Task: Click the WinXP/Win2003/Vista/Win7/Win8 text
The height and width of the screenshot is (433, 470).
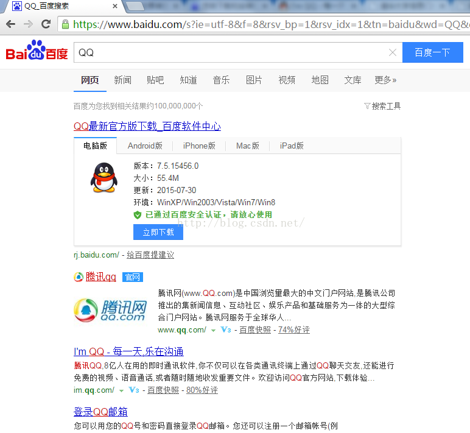Action: pos(216,202)
